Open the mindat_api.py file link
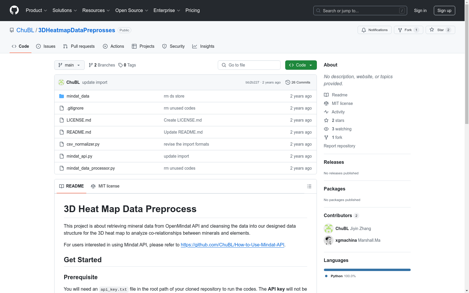The width and height of the screenshot is (469, 293). [x=79, y=156]
